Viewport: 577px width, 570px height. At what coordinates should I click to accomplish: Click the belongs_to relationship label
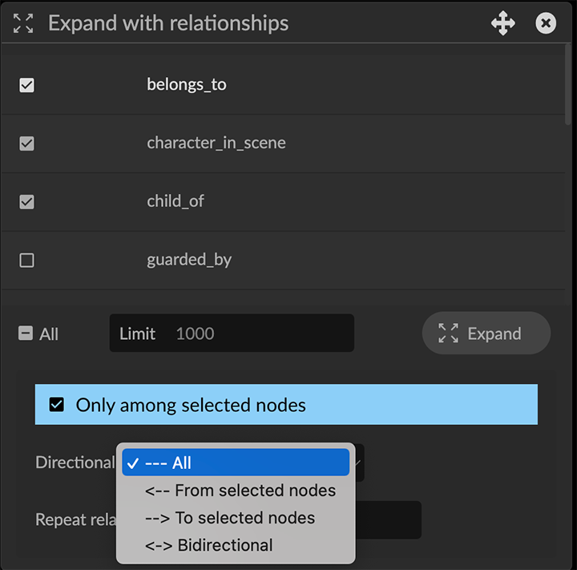pos(187,85)
